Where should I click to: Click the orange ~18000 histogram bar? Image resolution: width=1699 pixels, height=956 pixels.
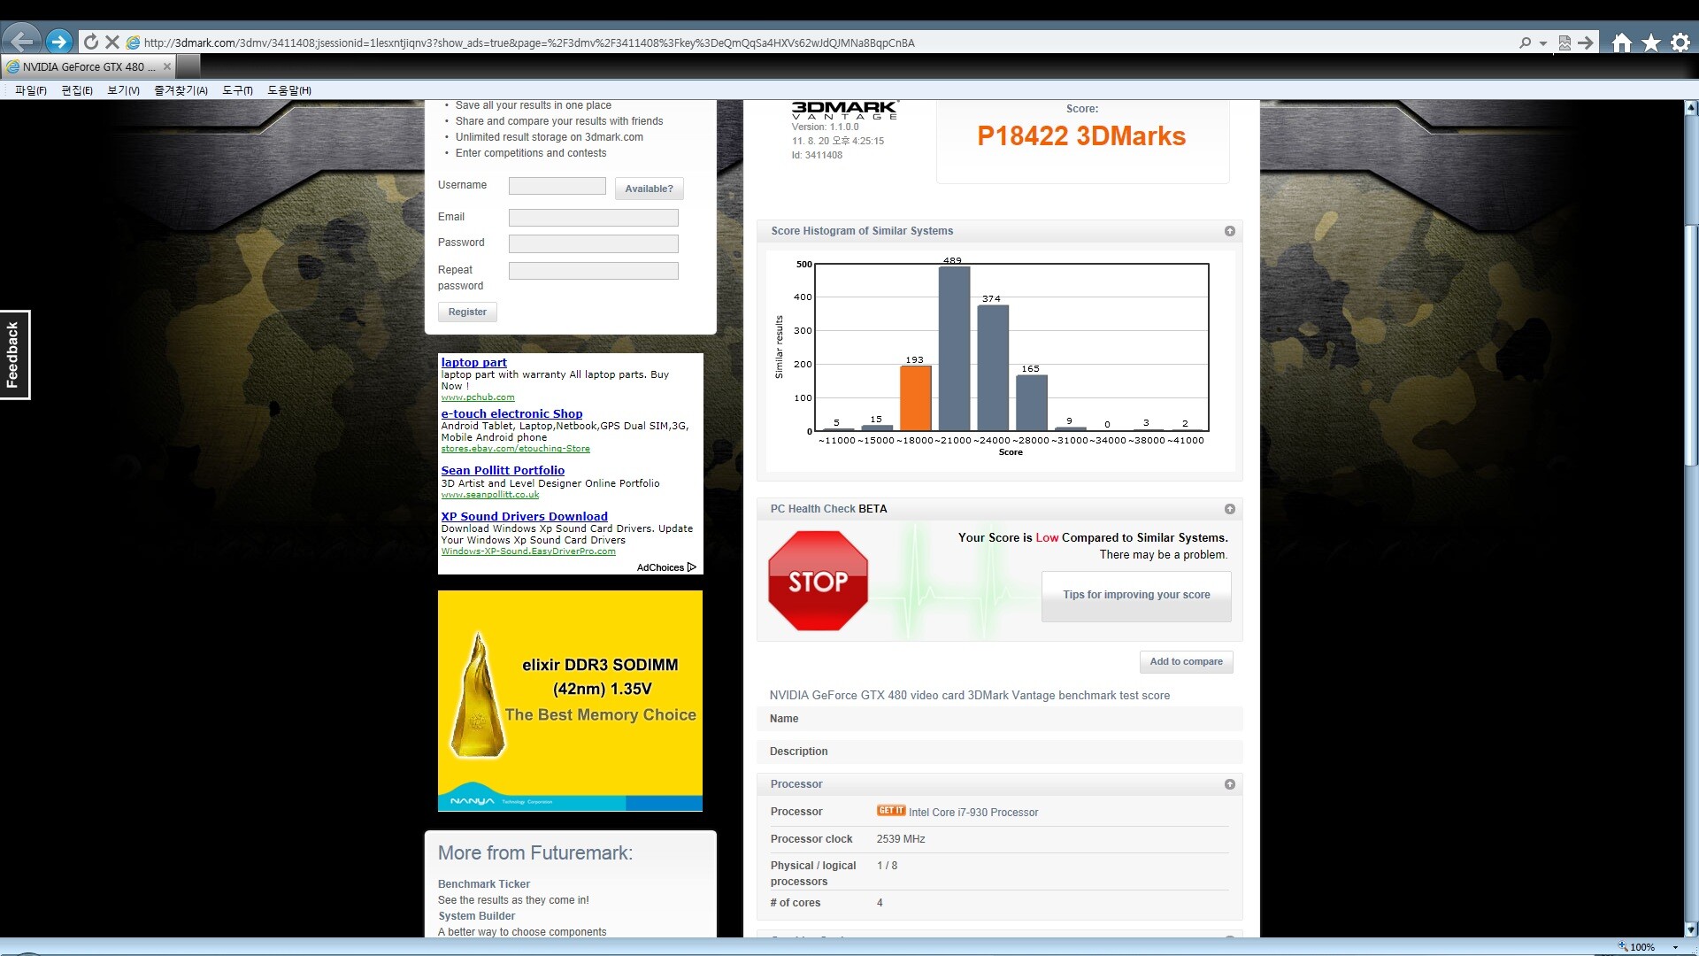tap(915, 398)
